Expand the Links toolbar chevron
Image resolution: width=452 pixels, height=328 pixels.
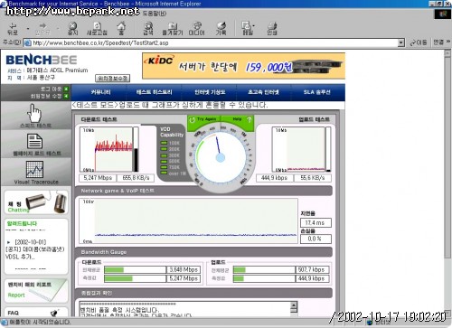coord(447,42)
